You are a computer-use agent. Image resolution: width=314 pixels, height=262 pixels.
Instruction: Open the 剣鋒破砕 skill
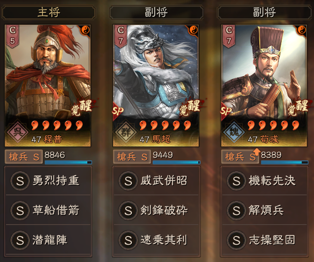[157, 210]
